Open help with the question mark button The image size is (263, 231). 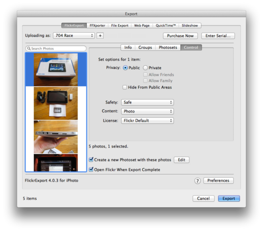point(197,181)
